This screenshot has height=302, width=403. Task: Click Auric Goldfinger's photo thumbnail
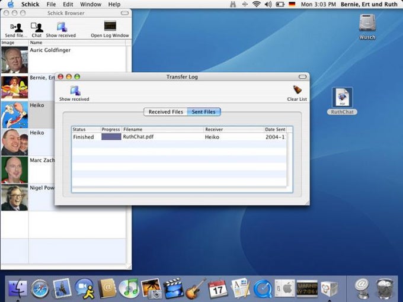pyautogui.click(x=14, y=60)
